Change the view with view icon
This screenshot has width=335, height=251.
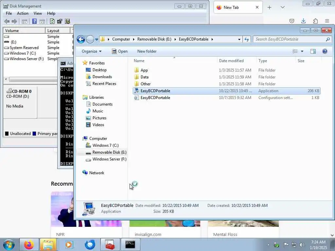295,51
